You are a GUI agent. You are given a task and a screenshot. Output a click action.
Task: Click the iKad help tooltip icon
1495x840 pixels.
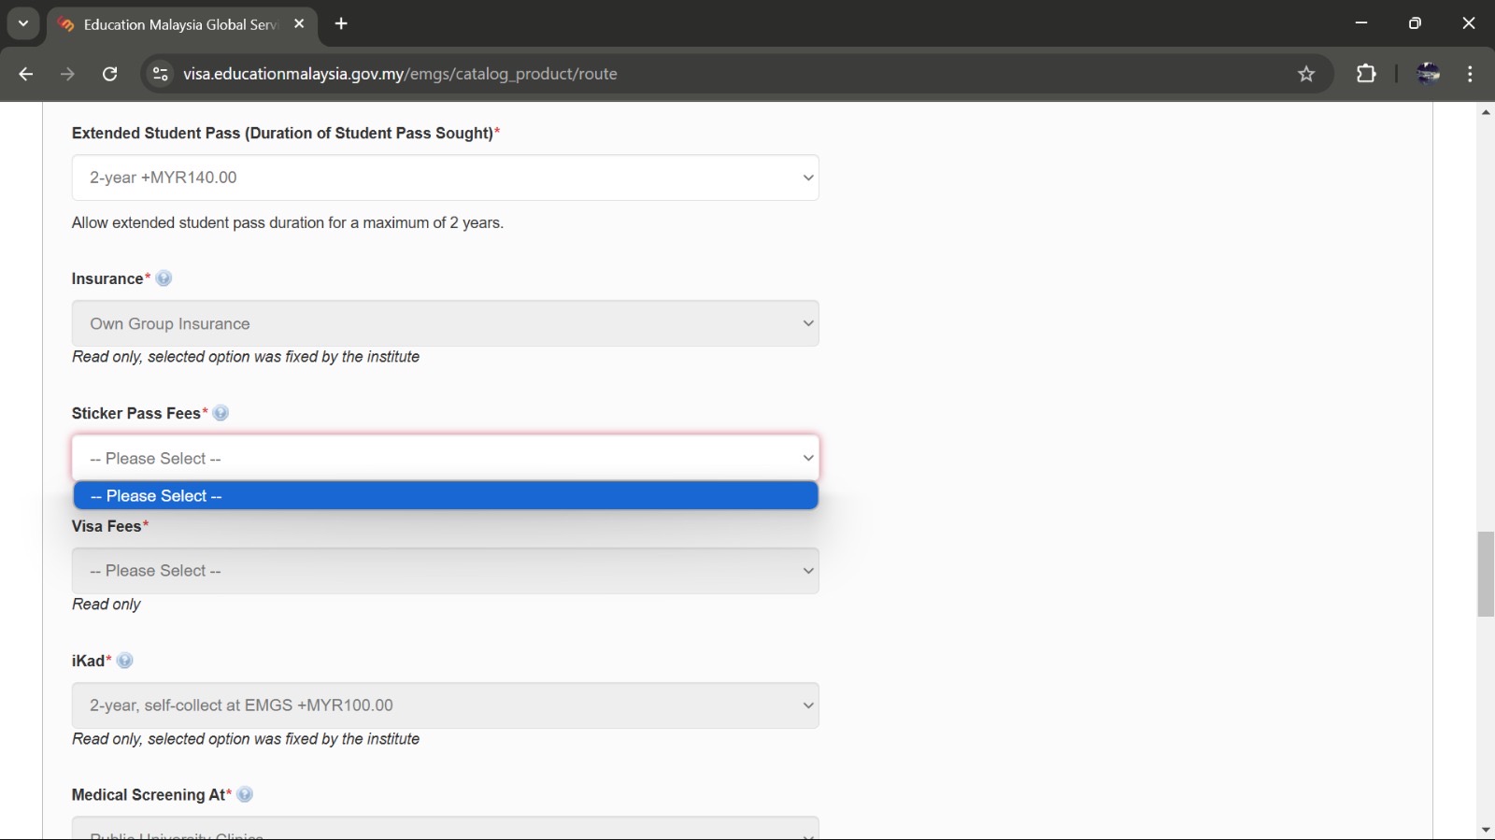pos(125,661)
